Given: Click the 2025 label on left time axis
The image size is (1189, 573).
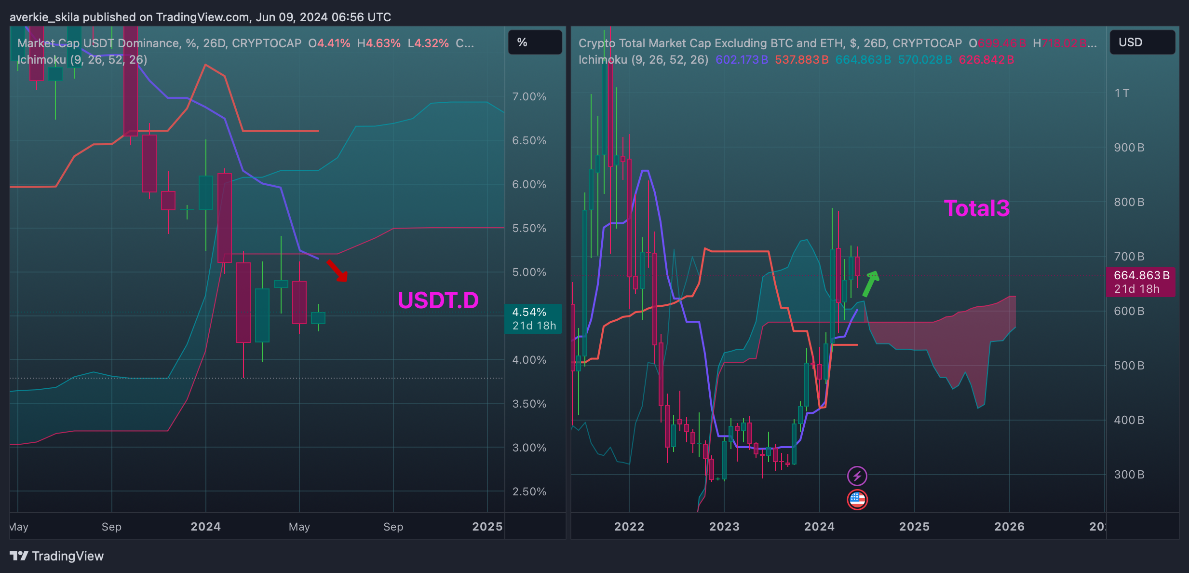Looking at the screenshot, I should (x=487, y=527).
